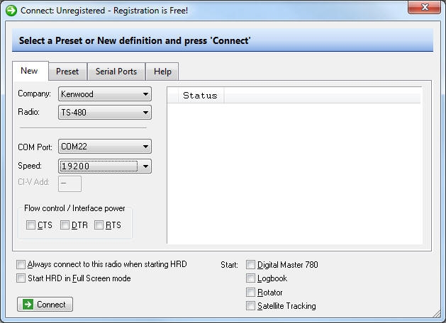Enable the RTS checkbox
This screenshot has width=446, height=323.
point(99,225)
